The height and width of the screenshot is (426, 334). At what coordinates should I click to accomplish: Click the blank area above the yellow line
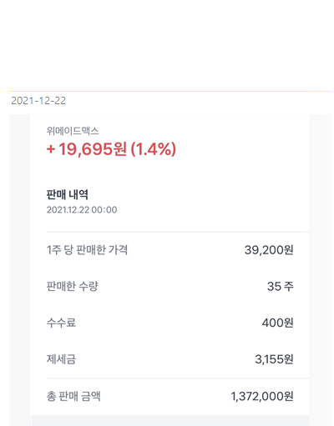pyautogui.click(x=167, y=45)
